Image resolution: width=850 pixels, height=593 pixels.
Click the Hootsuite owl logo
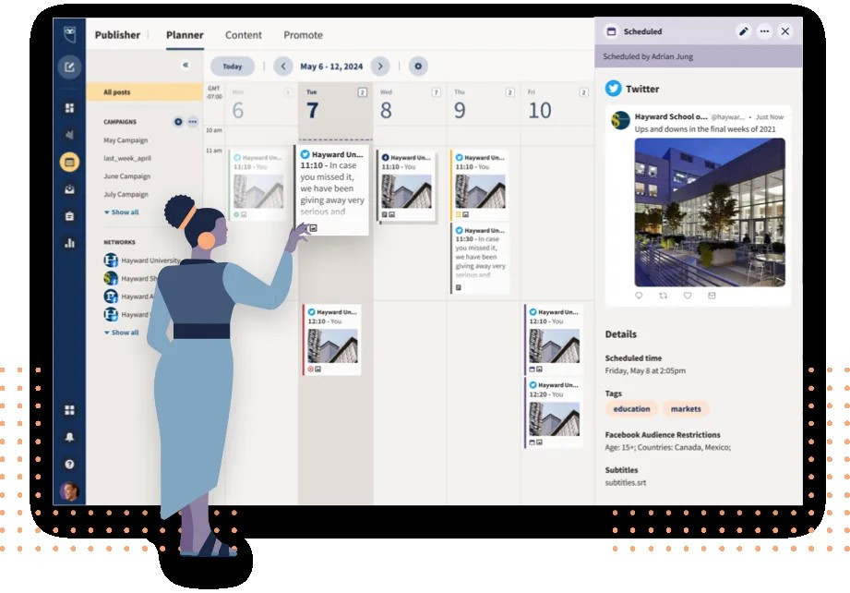(x=69, y=35)
